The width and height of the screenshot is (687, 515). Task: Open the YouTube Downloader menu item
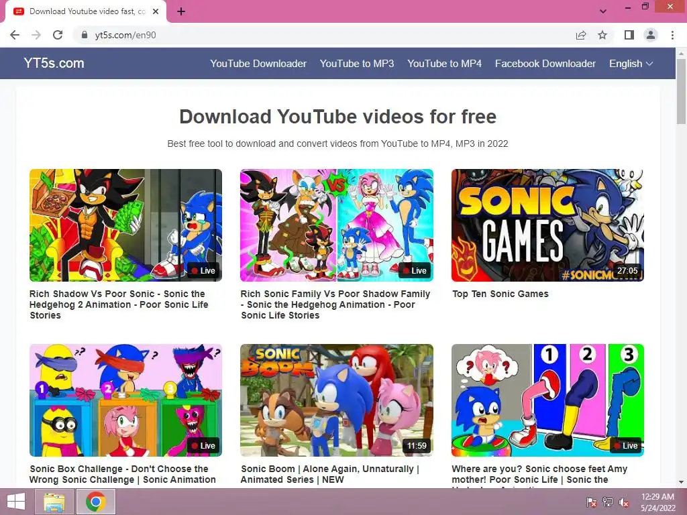(x=258, y=64)
